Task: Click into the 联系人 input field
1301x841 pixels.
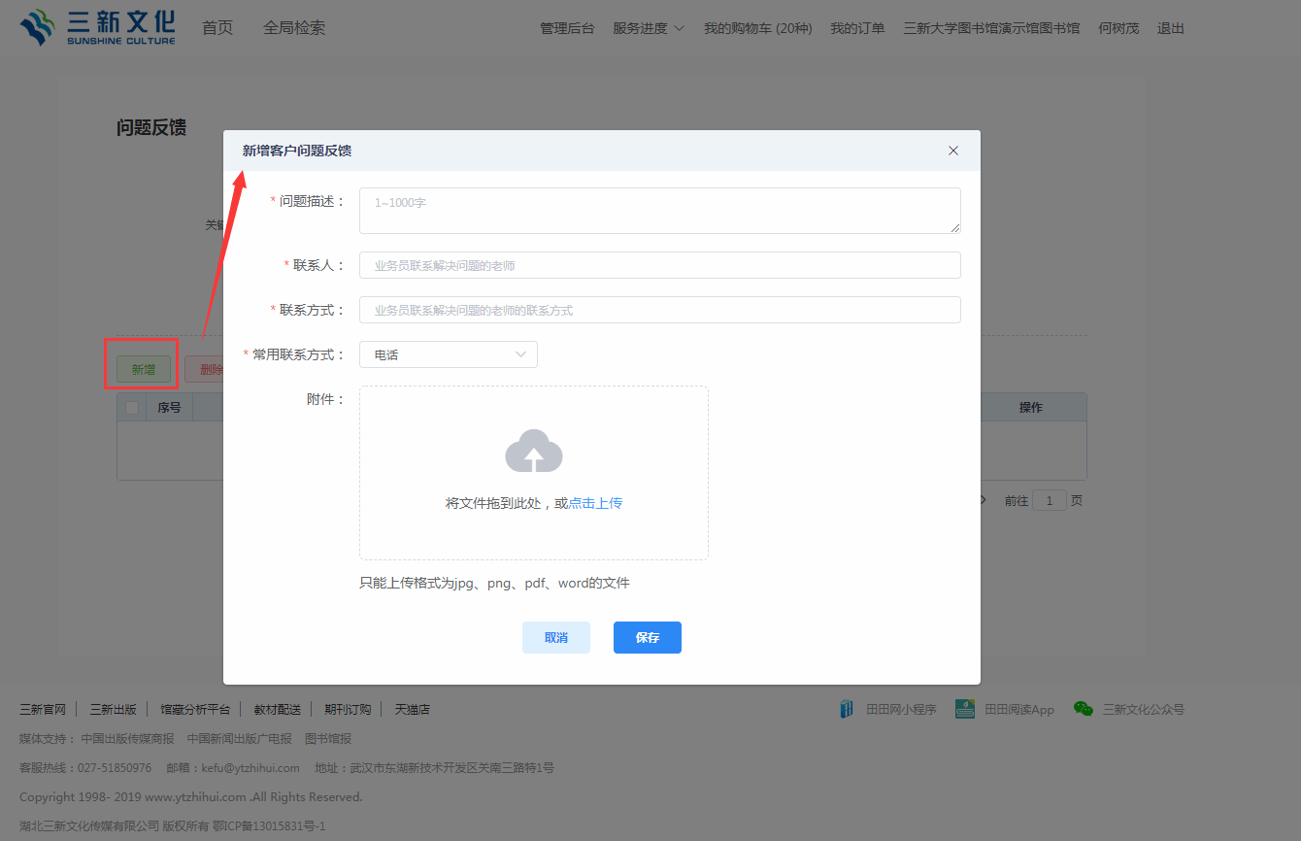Action: 659,265
